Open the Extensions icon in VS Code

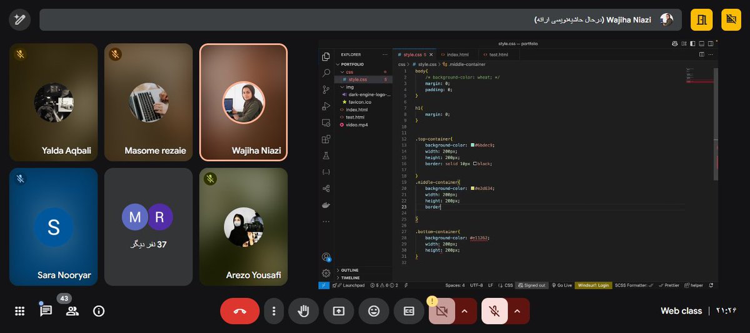[326, 139]
